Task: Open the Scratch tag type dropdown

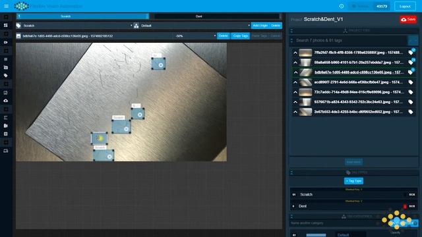Action: (x=78, y=26)
